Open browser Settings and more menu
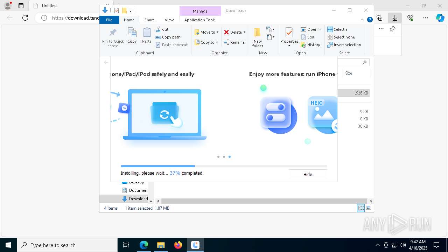The height and width of the screenshot is (252, 448). click(426, 18)
